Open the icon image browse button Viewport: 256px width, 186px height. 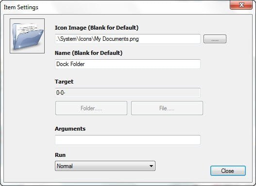[x=215, y=39]
